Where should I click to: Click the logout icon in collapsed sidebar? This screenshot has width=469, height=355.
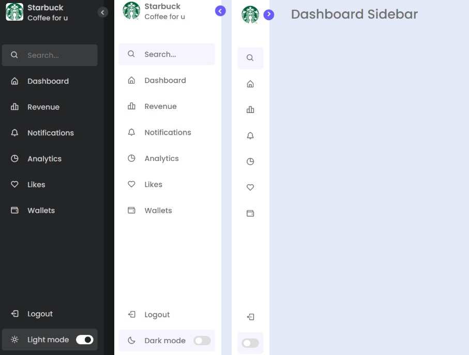click(250, 317)
